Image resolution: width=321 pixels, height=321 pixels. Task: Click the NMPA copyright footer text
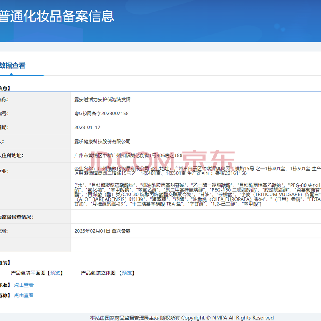click(182, 318)
